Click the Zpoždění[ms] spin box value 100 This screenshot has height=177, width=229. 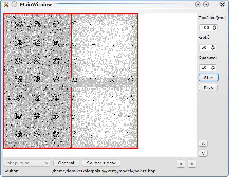click(x=205, y=28)
